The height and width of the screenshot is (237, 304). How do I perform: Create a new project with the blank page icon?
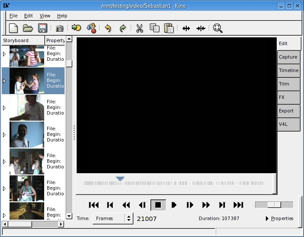13,28
